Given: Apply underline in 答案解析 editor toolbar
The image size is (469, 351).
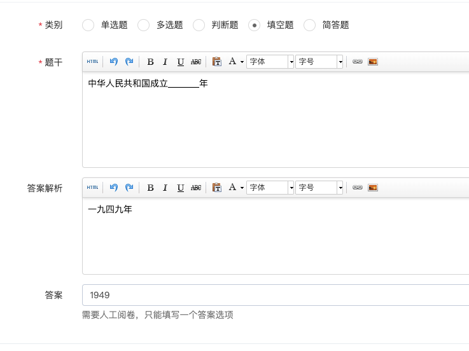Looking at the screenshot, I should (x=180, y=188).
